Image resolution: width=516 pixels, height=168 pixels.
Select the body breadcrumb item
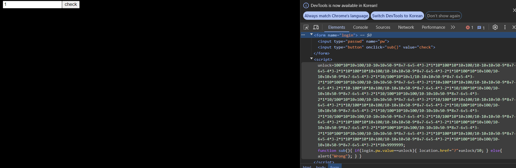click(321, 167)
